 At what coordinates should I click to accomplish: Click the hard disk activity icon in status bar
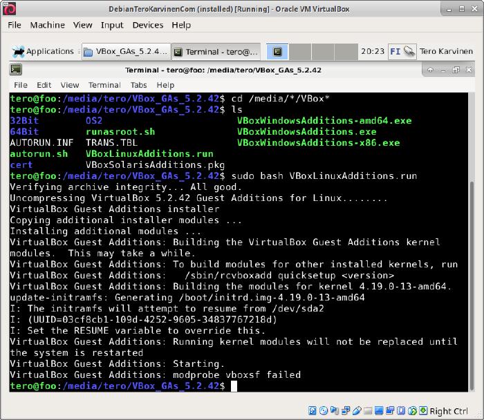pos(313,411)
